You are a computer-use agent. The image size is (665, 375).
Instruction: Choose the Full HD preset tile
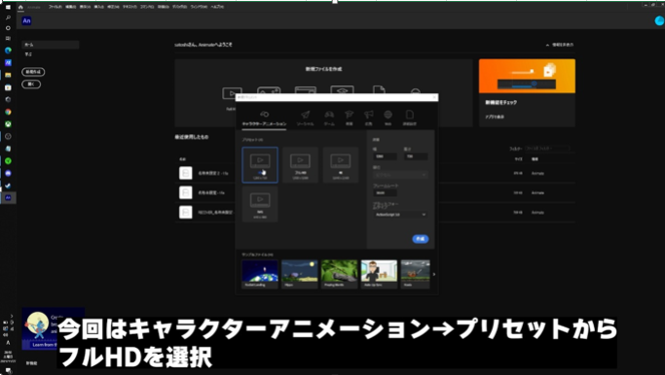click(300, 164)
